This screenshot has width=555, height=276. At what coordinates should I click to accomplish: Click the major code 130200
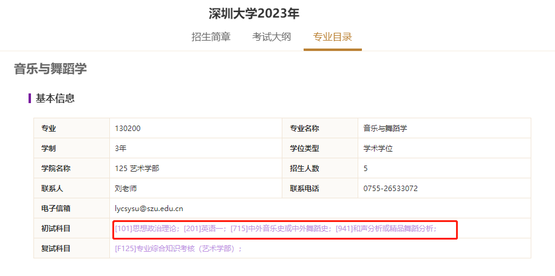tap(128, 129)
